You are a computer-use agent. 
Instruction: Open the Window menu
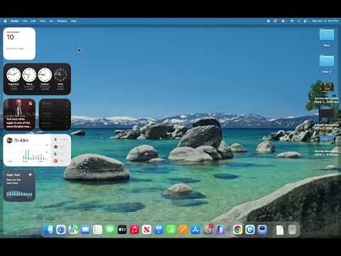tap(62, 21)
